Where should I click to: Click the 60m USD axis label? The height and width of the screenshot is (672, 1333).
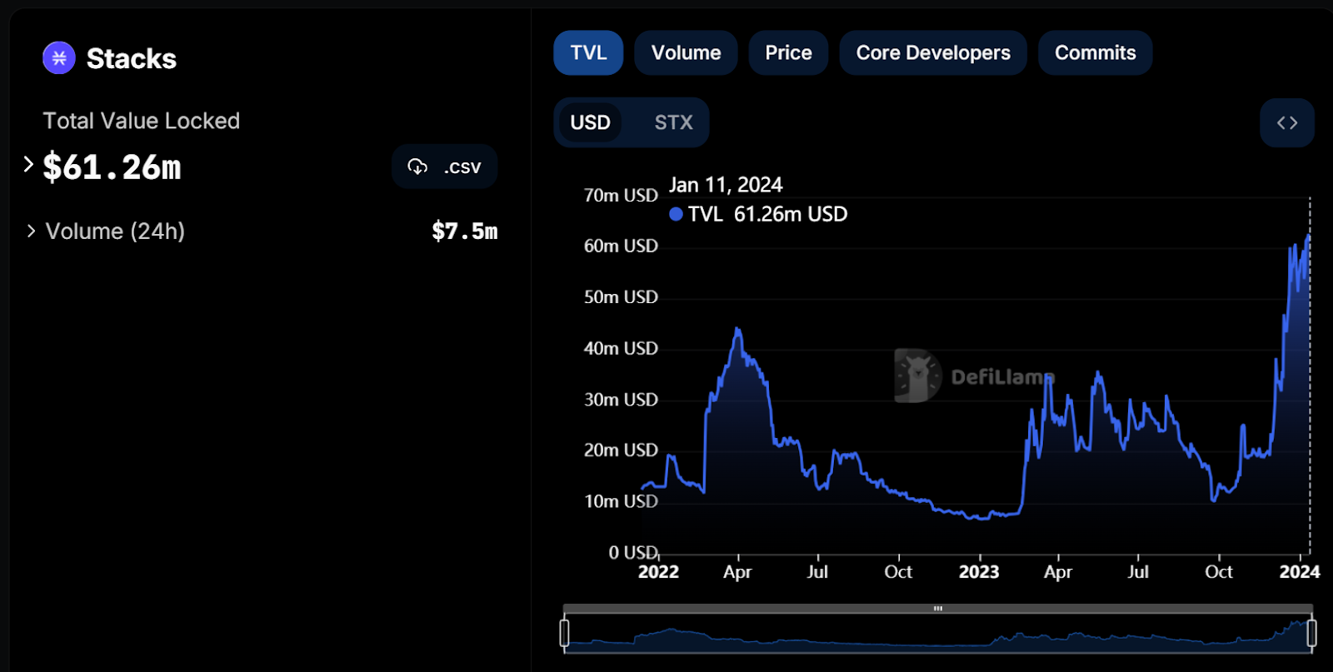coord(621,246)
